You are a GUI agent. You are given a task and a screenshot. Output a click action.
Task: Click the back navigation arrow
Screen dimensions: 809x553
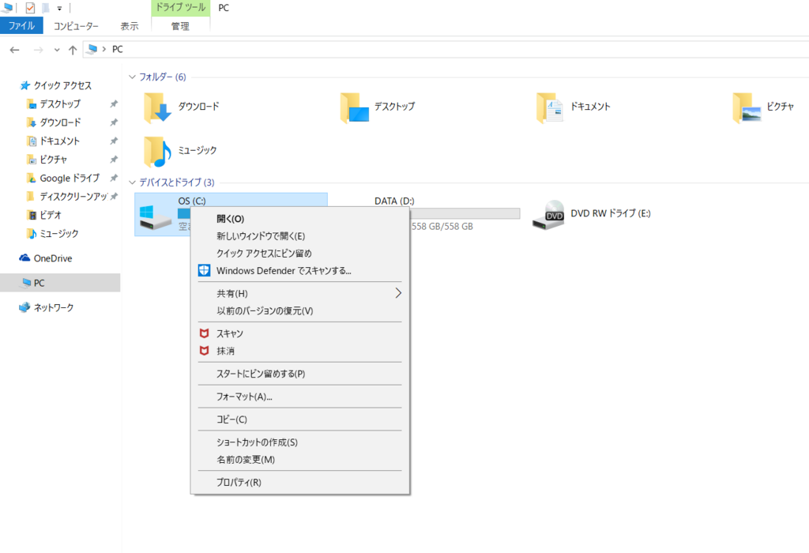(x=14, y=49)
